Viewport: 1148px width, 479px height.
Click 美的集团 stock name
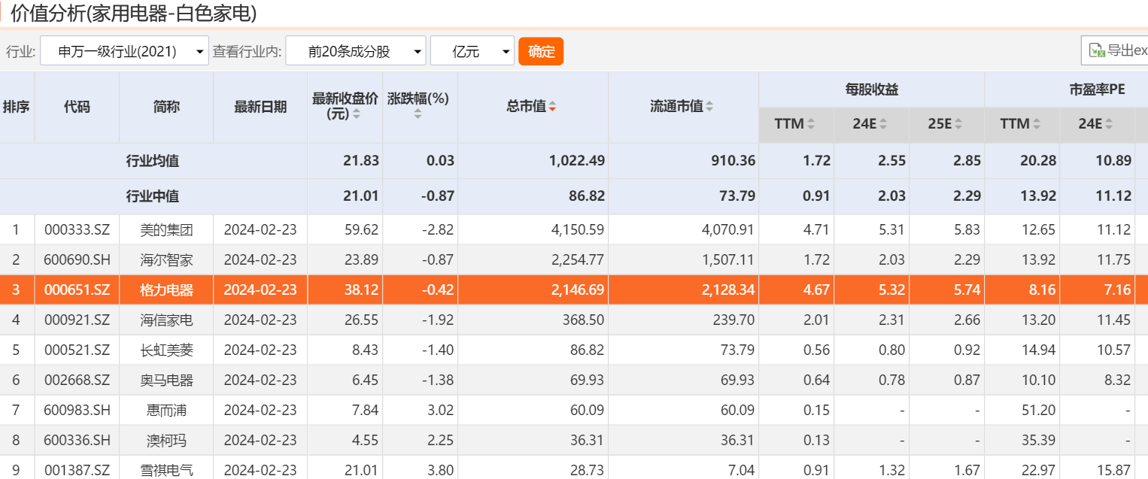(x=166, y=230)
